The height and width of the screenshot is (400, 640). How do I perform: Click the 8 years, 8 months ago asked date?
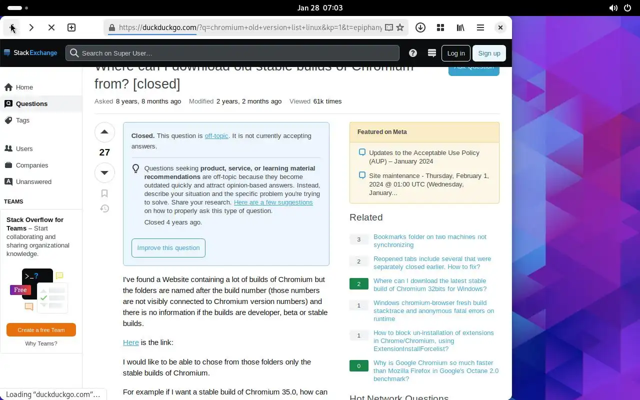[148, 101]
